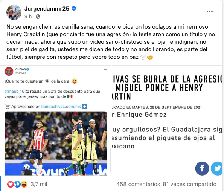Open the Chivas vs América match photo
224x191 pixels.
click(x=56, y=144)
